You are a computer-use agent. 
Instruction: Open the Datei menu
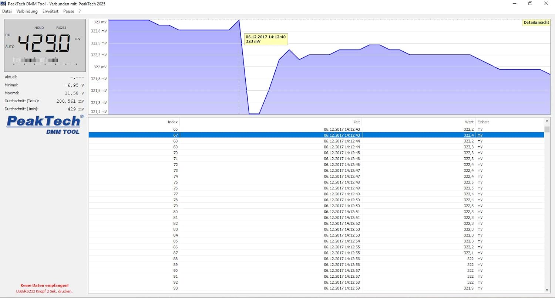tap(7, 11)
